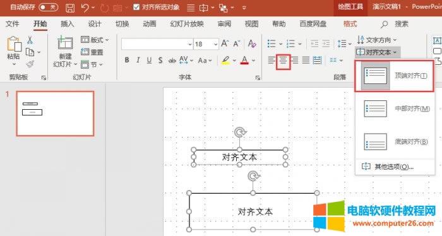This screenshot has height=236, width=442.
Task: Click the Clear All Formatting icon
Action: tap(252, 44)
